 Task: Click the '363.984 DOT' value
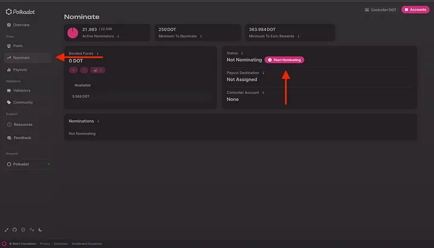click(x=262, y=29)
